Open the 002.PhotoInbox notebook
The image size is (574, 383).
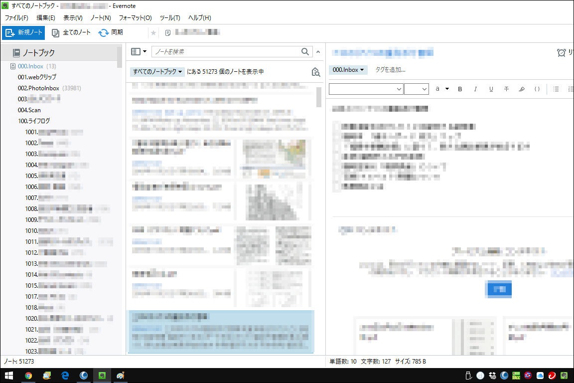[x=38, y=88]
